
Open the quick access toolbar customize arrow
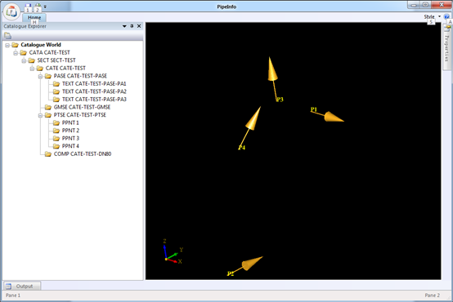(x=45, y=7)
